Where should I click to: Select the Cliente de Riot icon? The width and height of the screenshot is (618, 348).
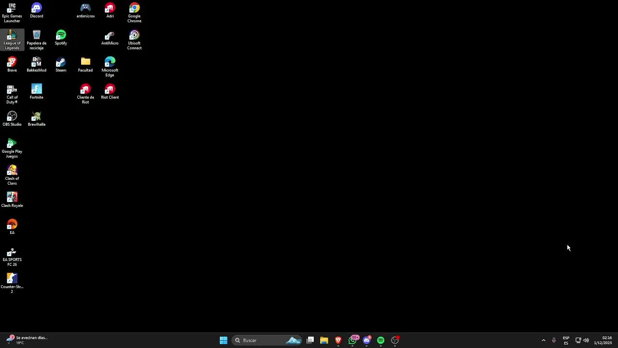click(x=85, y=94)
